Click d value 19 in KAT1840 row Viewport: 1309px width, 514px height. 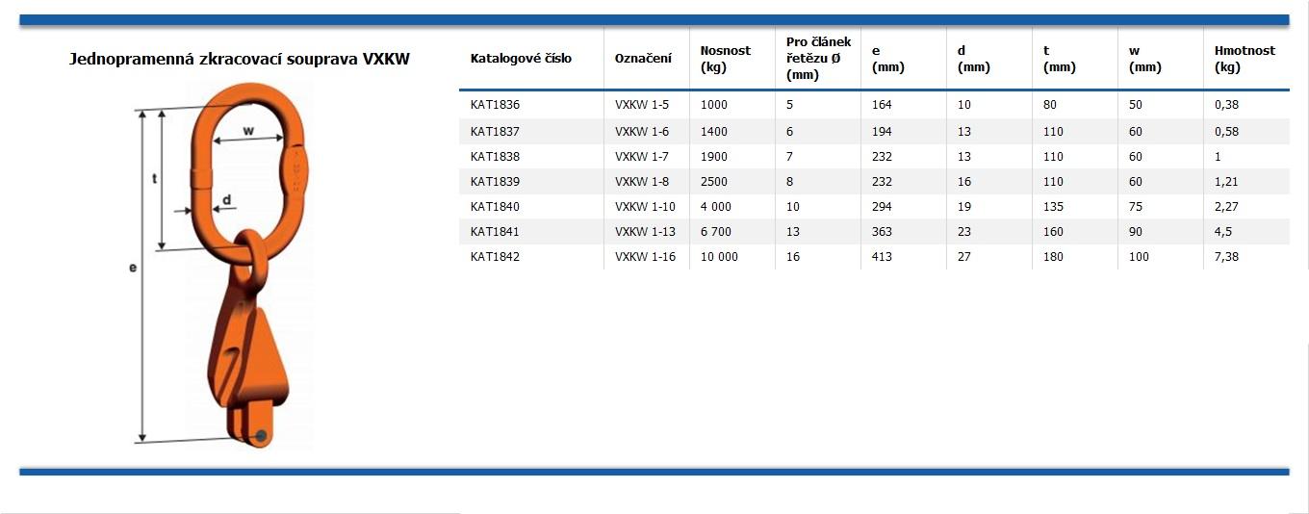(x=964, y=206)
